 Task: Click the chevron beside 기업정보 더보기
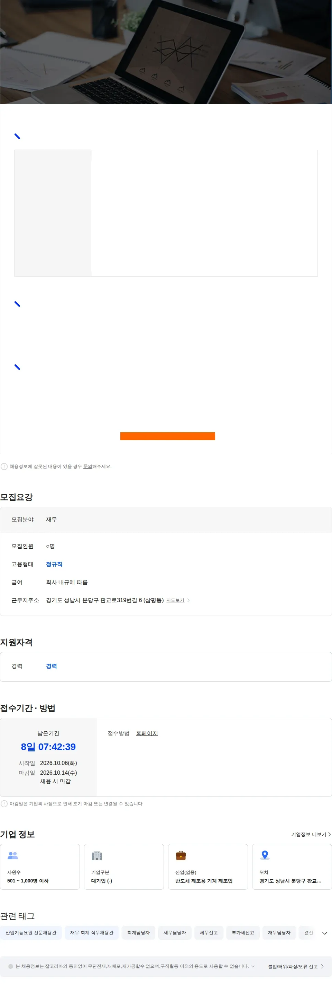(329, 834)
